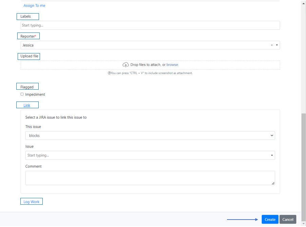Image resolution: width=306 pixels, height=227 pixels.
Task: Open the Reporter dropdown arrow
Action: pos(277,45)
